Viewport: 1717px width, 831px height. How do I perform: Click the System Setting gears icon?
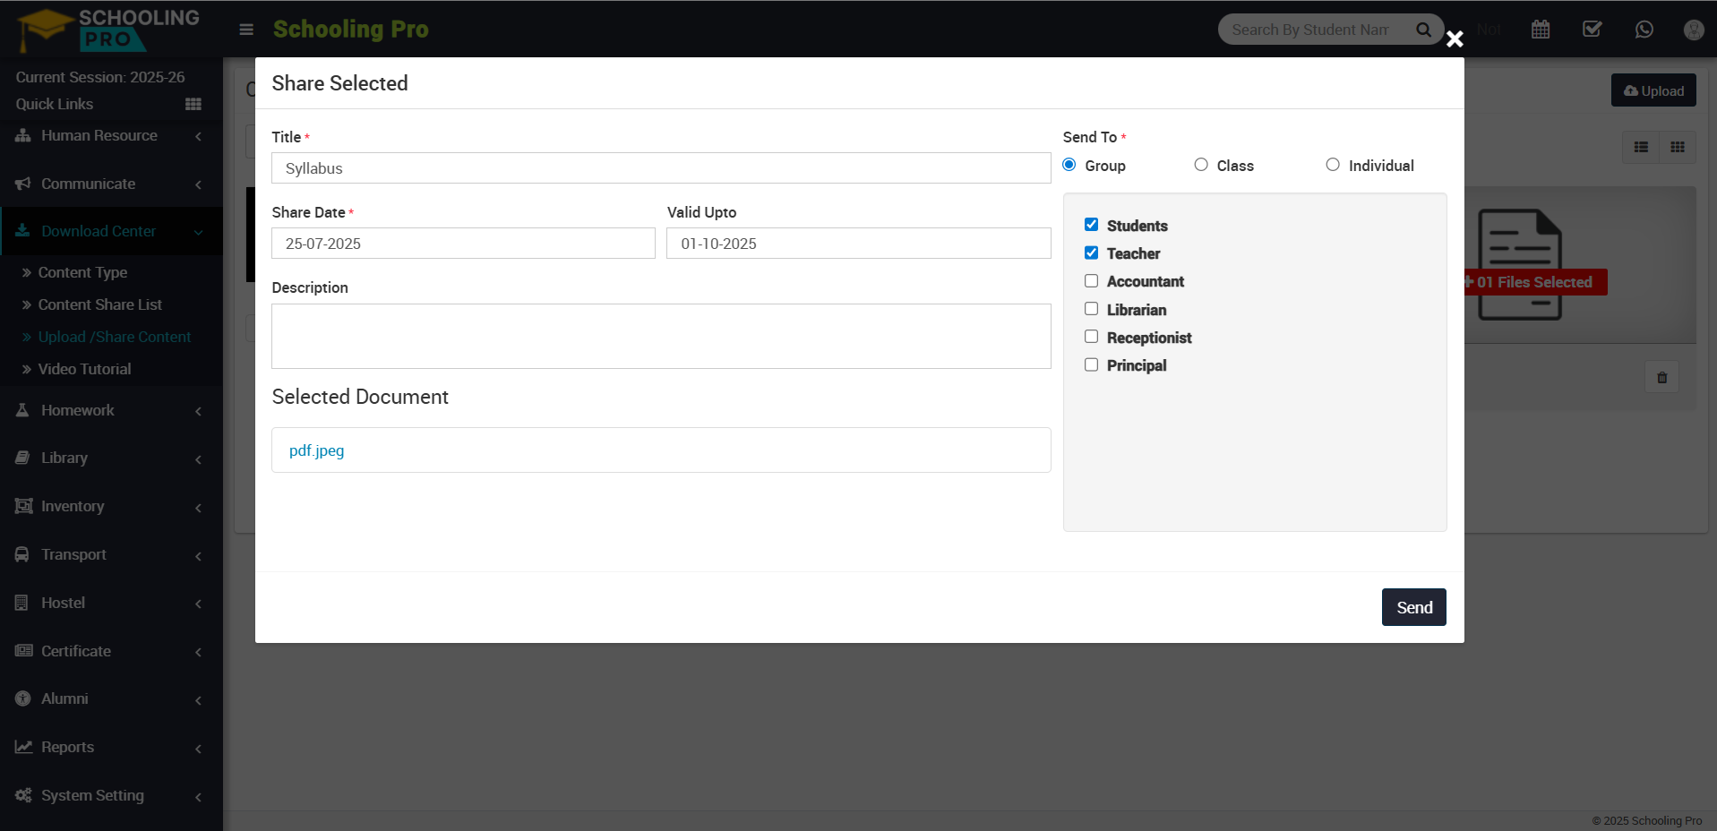point(23,795)
